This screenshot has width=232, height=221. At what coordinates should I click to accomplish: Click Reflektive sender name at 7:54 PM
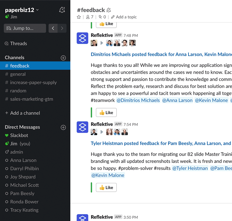pos(102,124)
